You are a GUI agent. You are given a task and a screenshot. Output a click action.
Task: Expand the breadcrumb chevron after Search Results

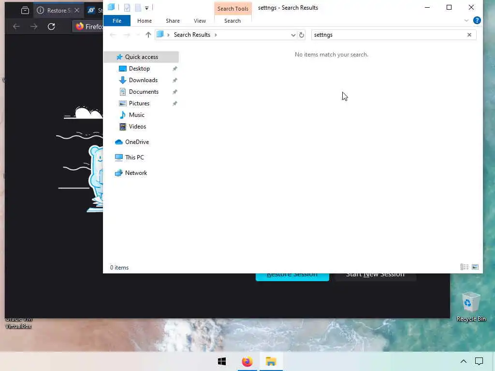[x=216, y=35]
